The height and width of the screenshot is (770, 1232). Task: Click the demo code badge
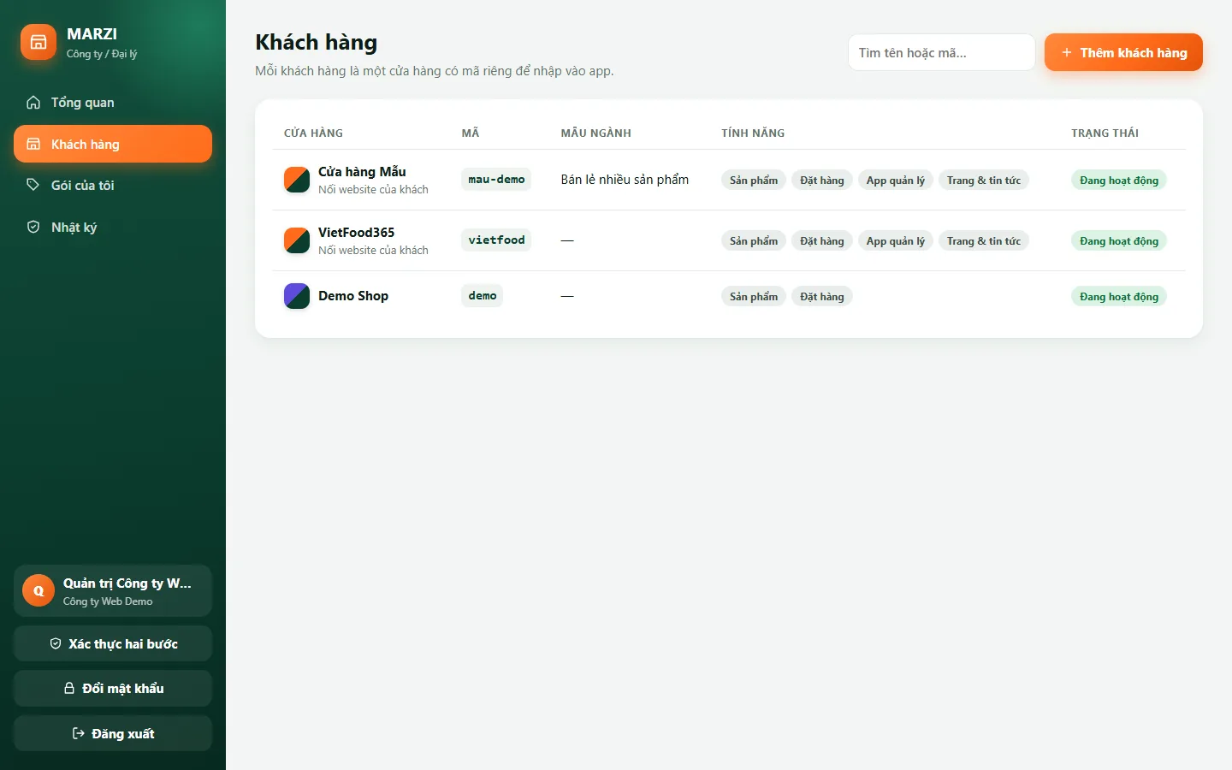point(483,296)
